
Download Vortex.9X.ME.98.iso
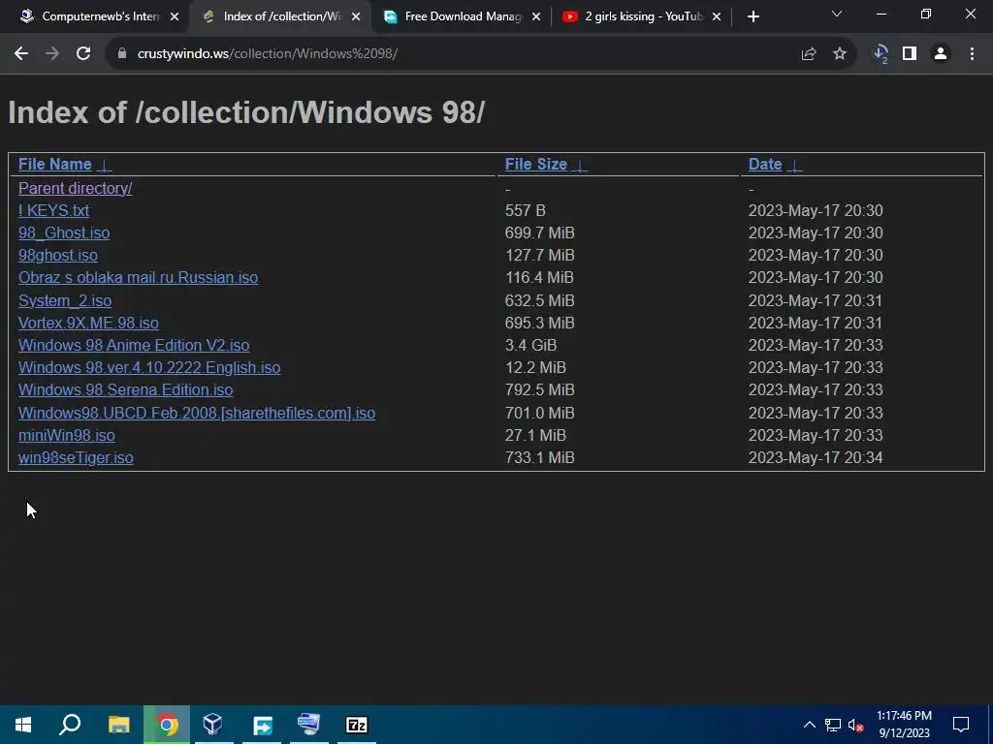(x=88, y=324)
